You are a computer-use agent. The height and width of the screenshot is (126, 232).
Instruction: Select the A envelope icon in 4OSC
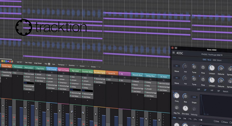(x=175, y=118)
